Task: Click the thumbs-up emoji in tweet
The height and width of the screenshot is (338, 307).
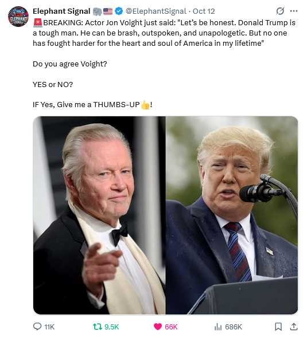Action: click(145, 105)
